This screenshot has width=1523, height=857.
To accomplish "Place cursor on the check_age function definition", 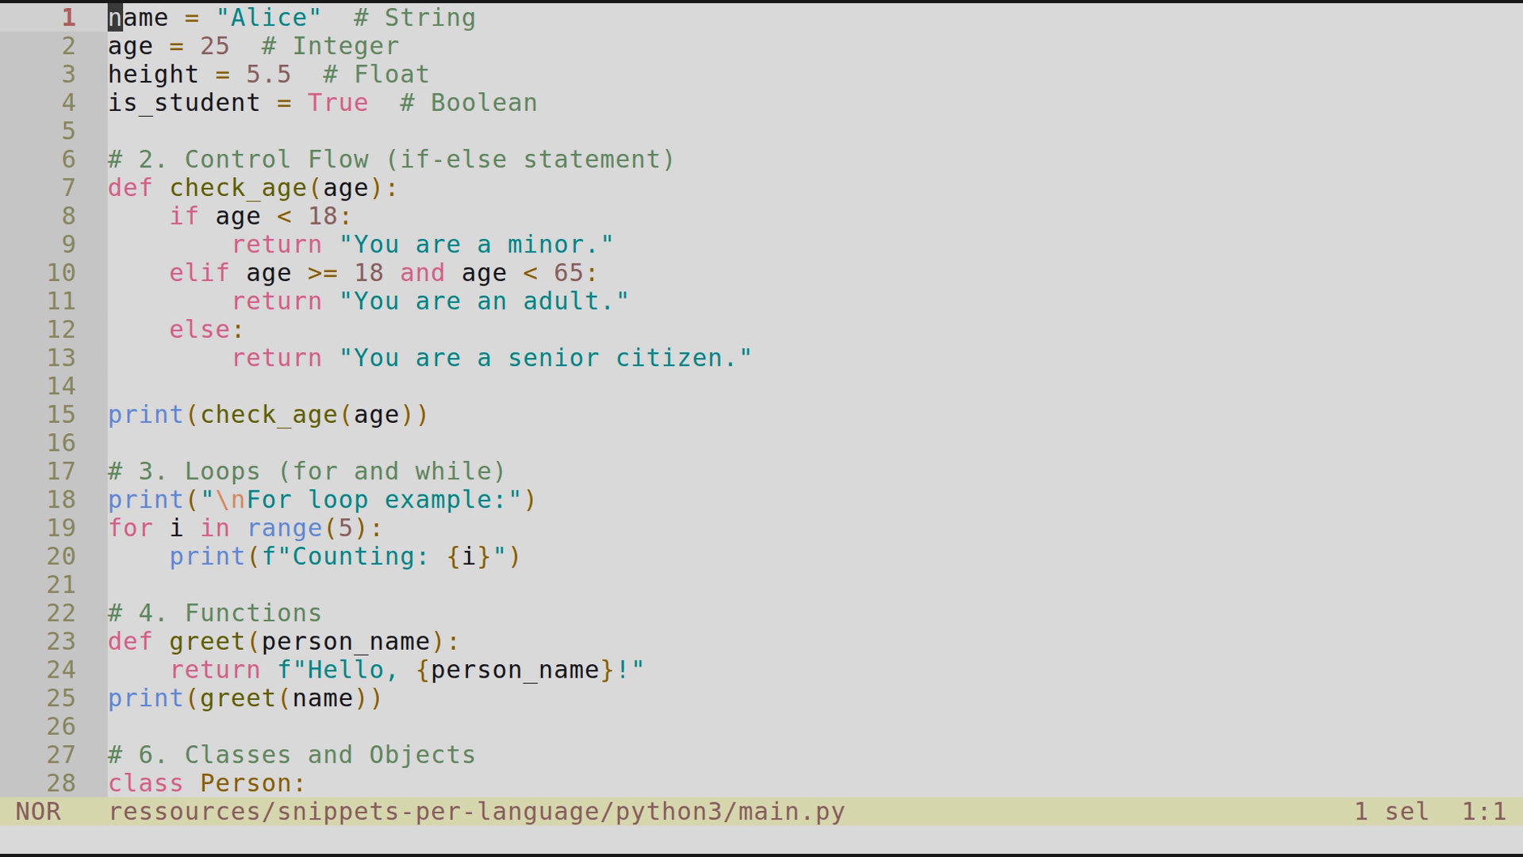I will [x=238, y=187].
